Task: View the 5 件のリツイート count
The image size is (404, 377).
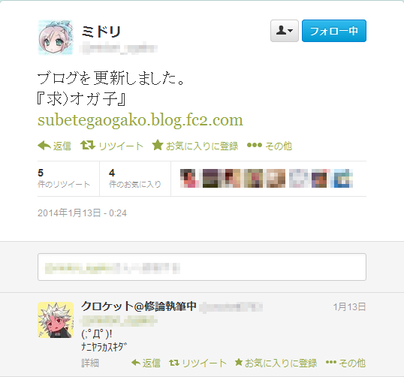Action: pyautogui.click(x=64, y=178)
